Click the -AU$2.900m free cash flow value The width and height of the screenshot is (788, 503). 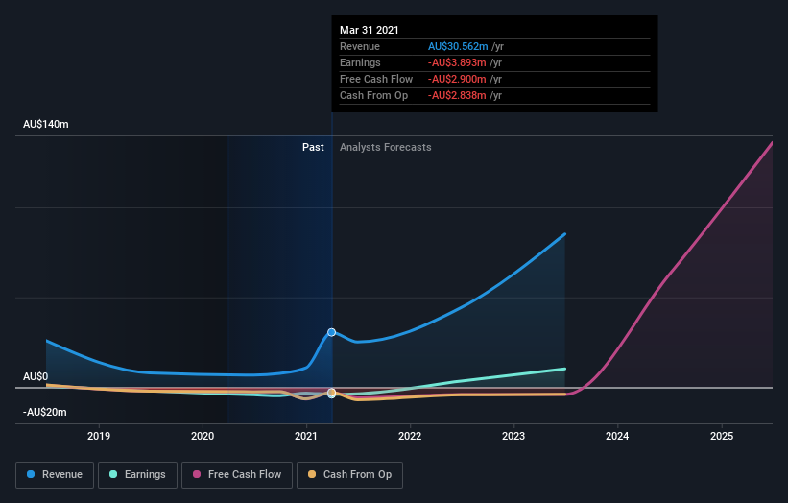(457, 79)
